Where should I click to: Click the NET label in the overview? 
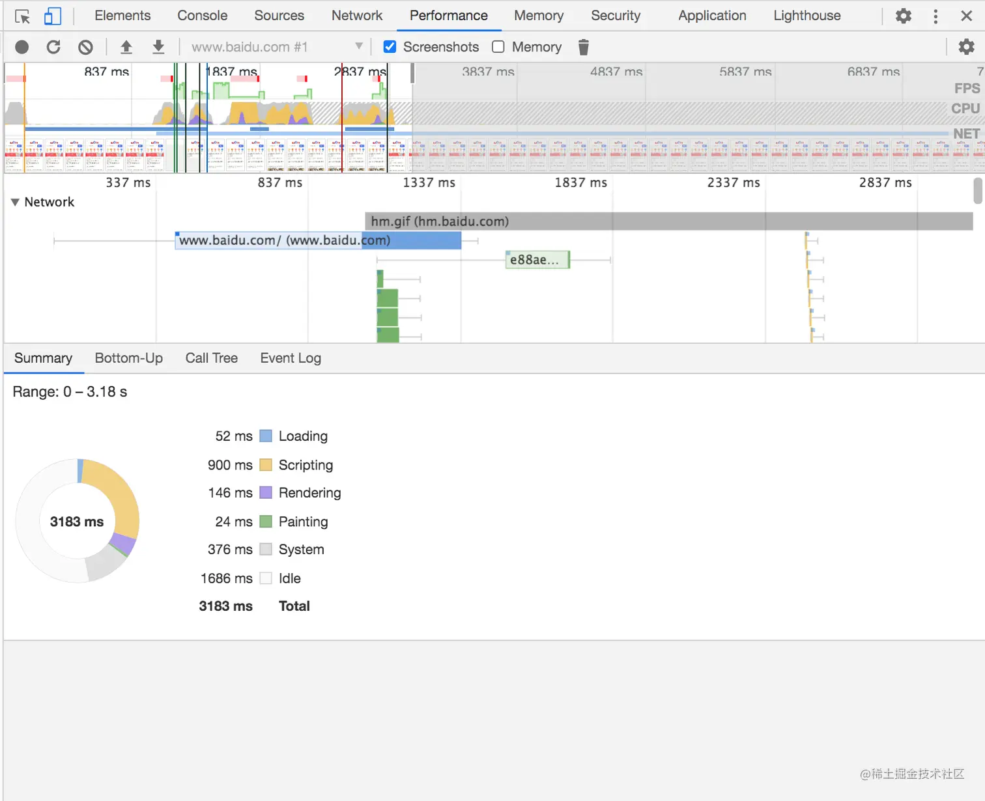pyautogui.click(x=967, y=133)
